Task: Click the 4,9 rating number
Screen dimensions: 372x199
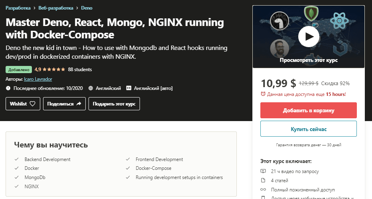Action: click(x=38, y=70)
